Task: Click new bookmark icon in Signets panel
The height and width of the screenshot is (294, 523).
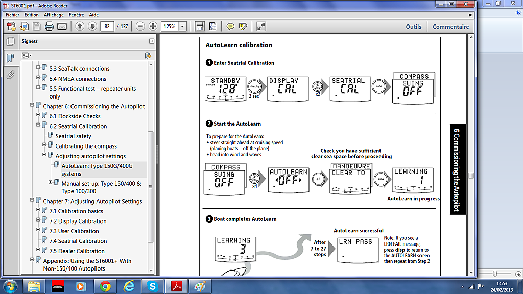Action: click(148, 55)
